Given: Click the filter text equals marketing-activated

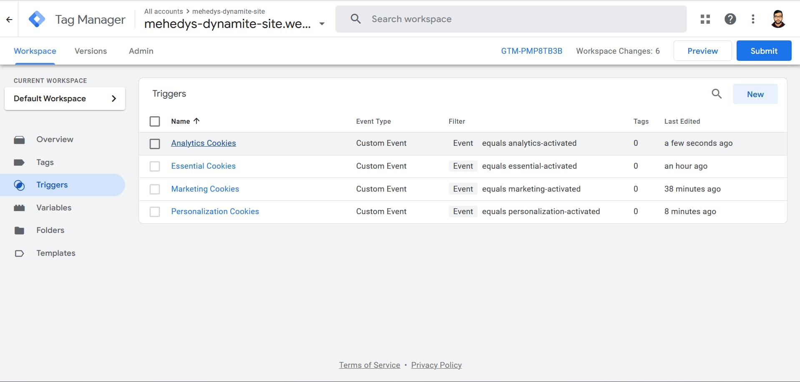Looking at the screenshot, I should tap(531, 189).
